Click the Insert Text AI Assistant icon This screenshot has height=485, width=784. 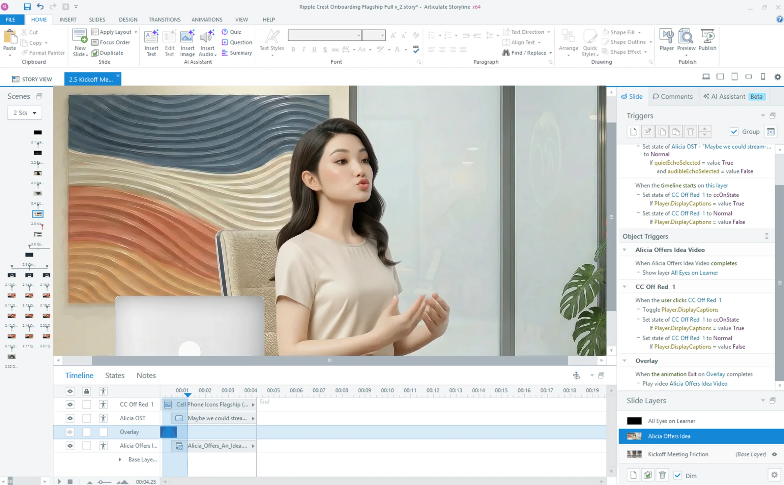(x=151, y=43)
